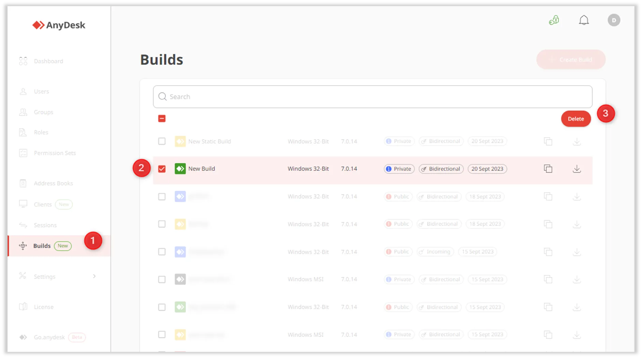Click the Private badge on New Build
The height and width of the screenshot is (358, 642).
[x=399, y=169]
